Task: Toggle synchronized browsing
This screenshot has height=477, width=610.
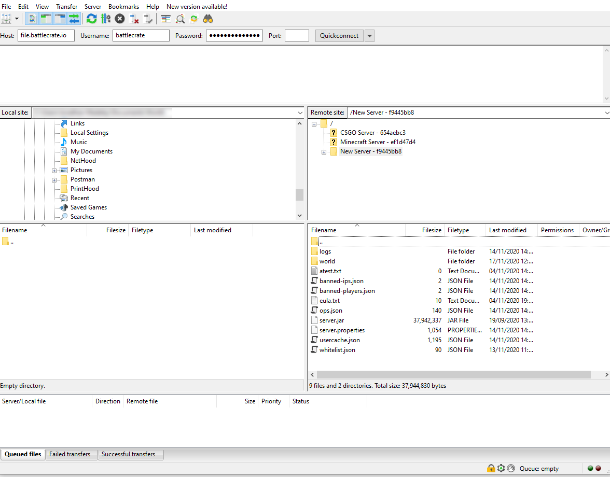Action: (x=194, y=19)
